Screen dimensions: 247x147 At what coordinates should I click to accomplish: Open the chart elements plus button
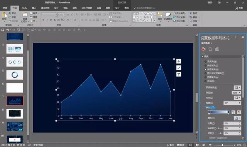(179, 61)
